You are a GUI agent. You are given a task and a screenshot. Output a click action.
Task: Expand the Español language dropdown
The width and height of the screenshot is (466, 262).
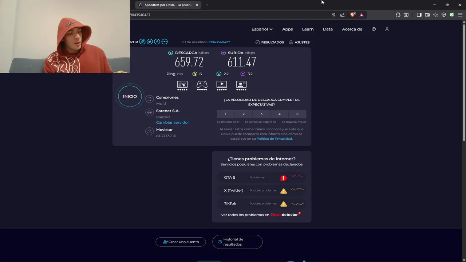pos(262,29)
